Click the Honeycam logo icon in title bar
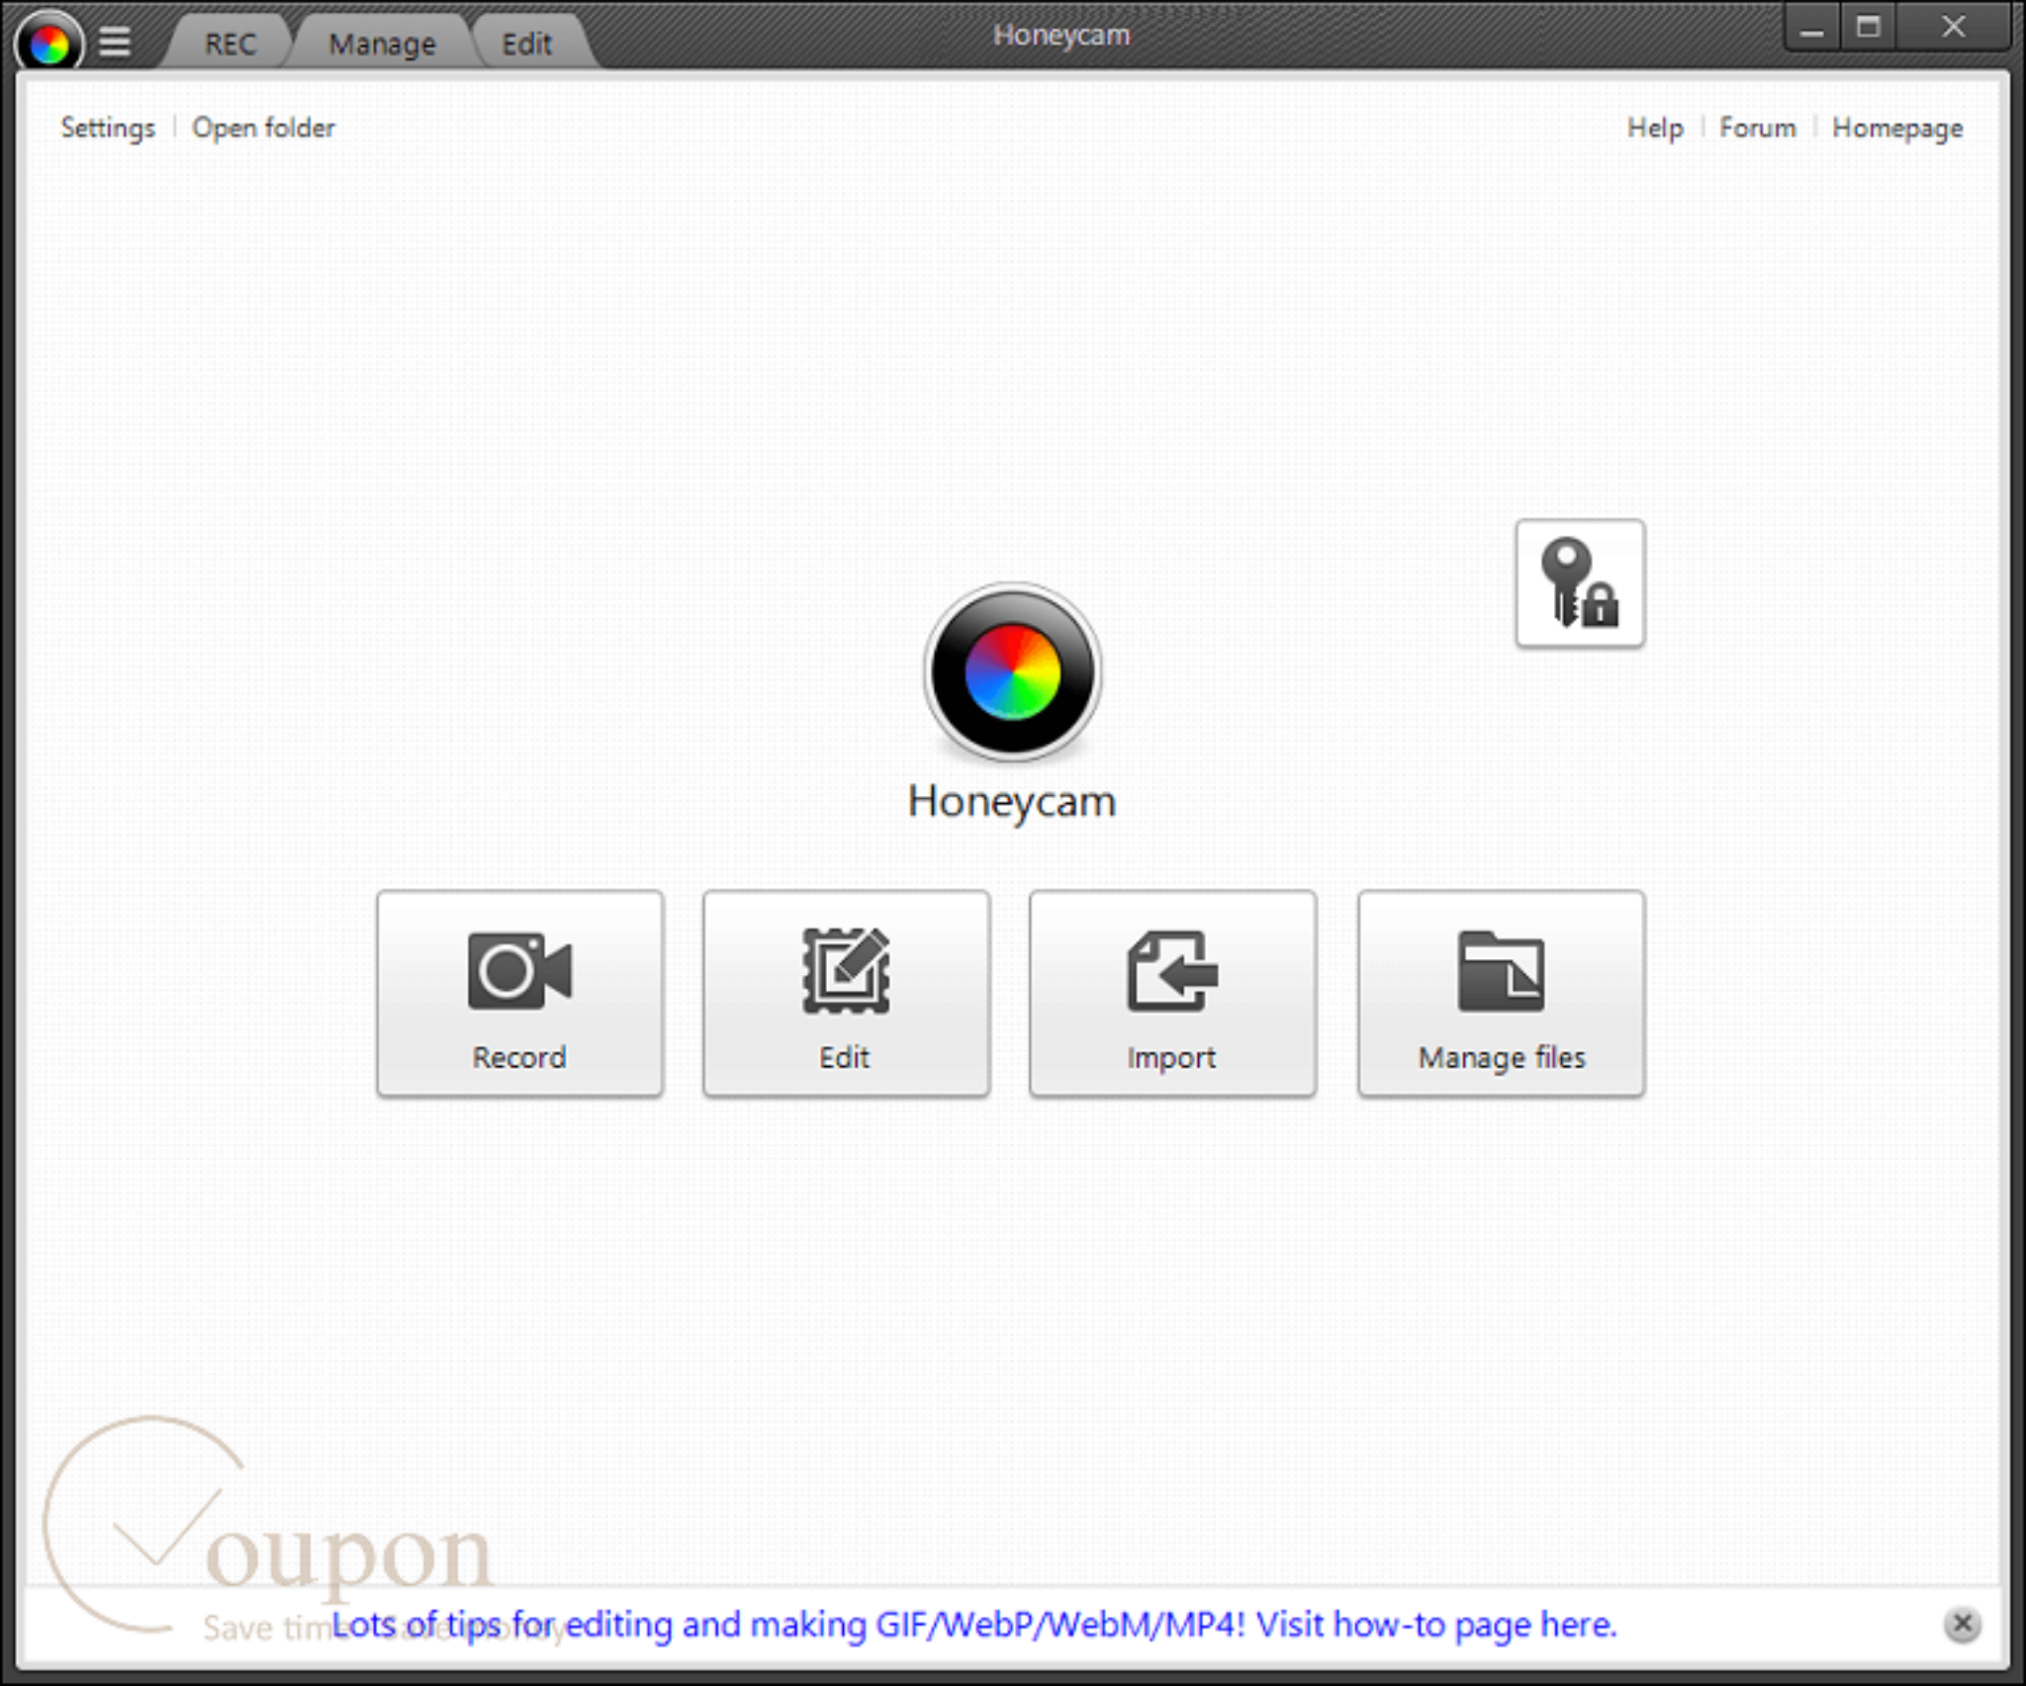This screenshot has height=1686, width=2026. click(x=49, y=42)
